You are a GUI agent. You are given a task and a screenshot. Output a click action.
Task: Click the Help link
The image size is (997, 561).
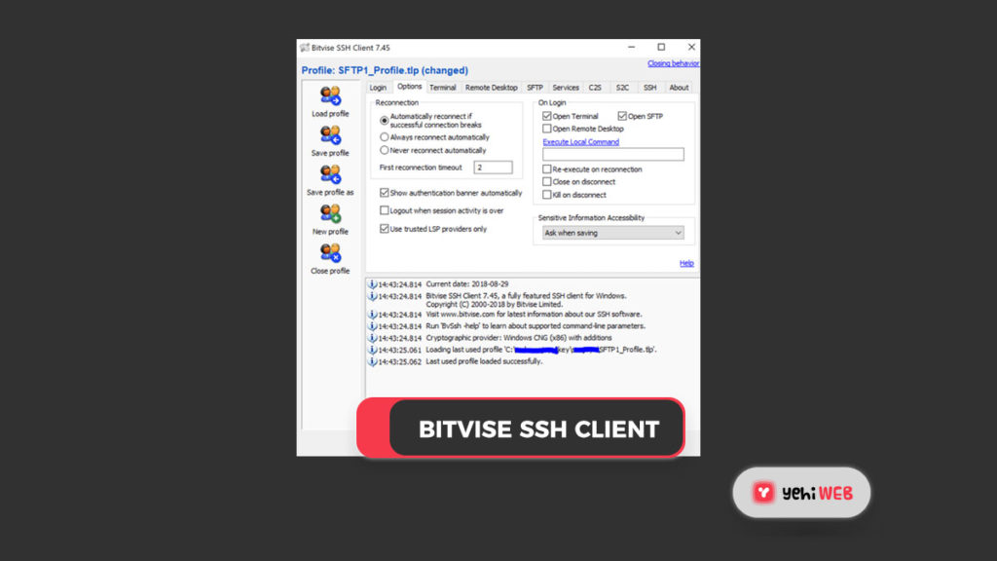[x=686, y=263]
